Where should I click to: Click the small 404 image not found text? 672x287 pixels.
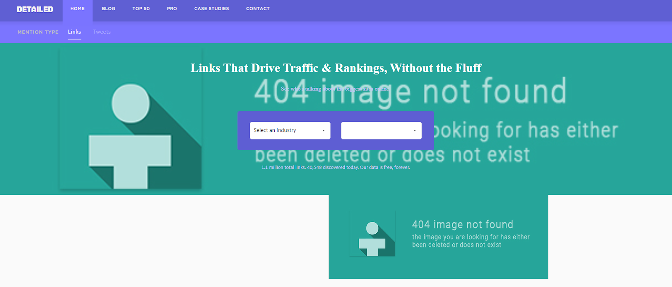(x=462, y=224)
